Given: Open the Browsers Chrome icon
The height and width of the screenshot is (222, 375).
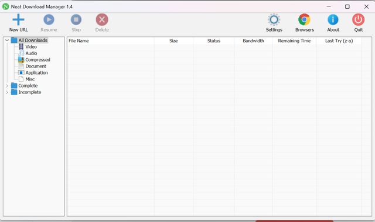Looking at the screenshot, I should [x=304, y=19].
